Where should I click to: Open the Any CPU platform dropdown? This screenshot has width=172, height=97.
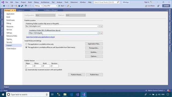[x=50, y=6]
